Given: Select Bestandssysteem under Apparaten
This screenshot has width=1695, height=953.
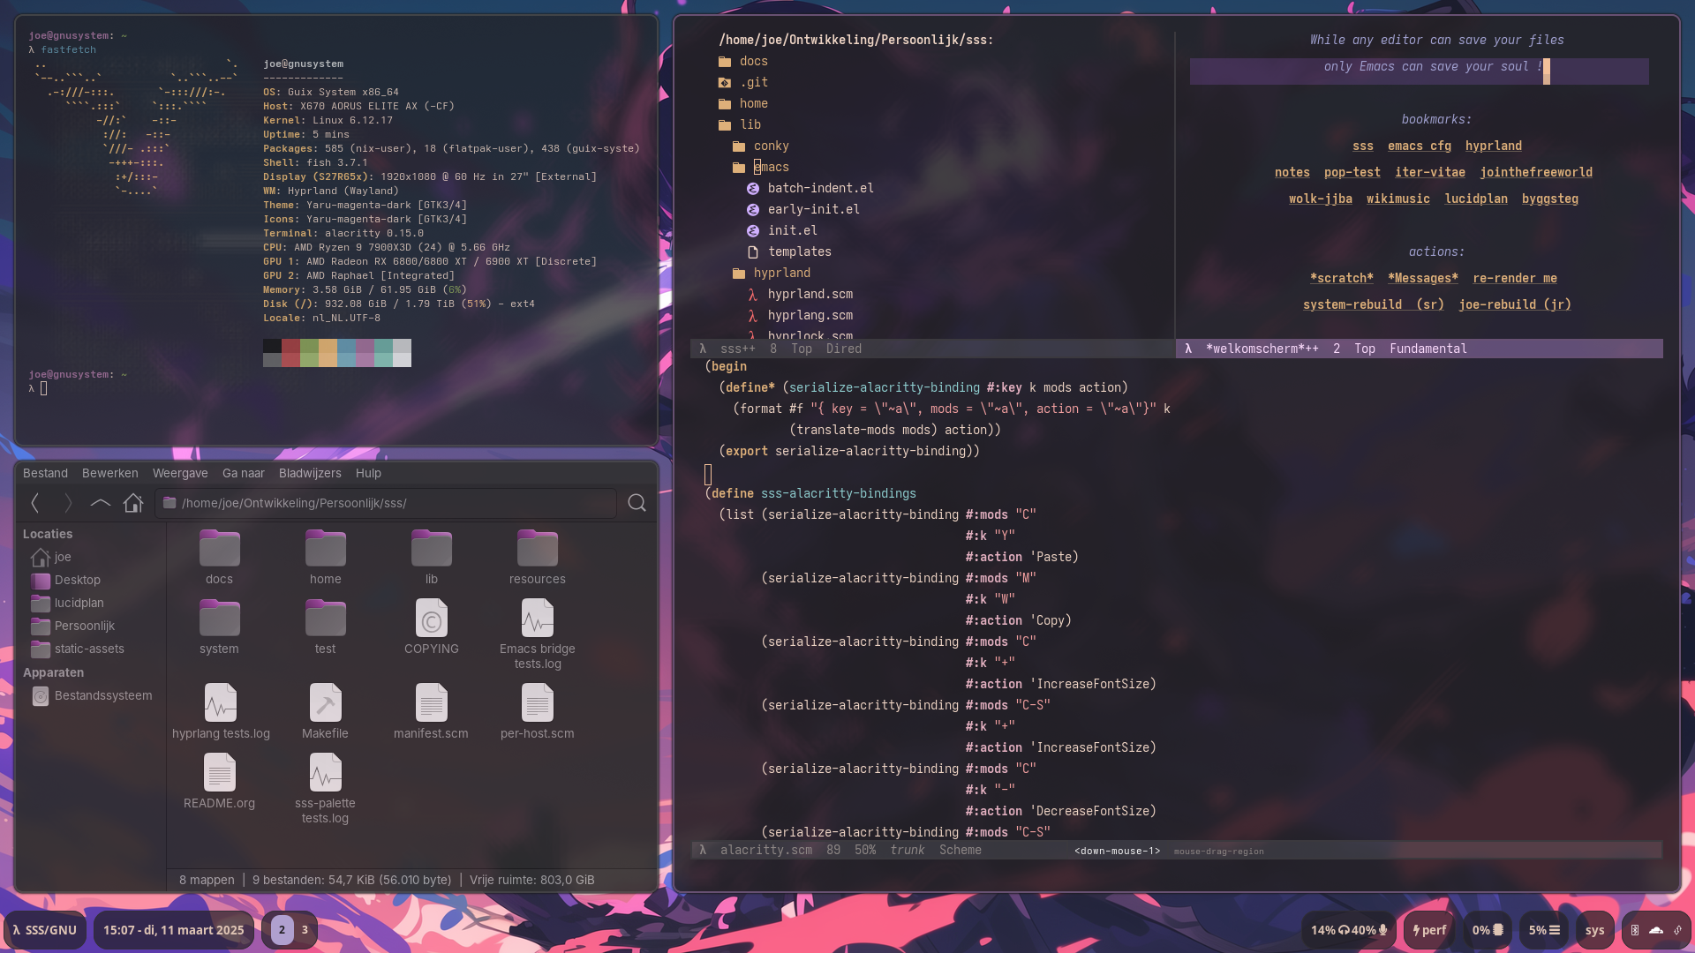Looking at the screenshot, I should (92, 695).
